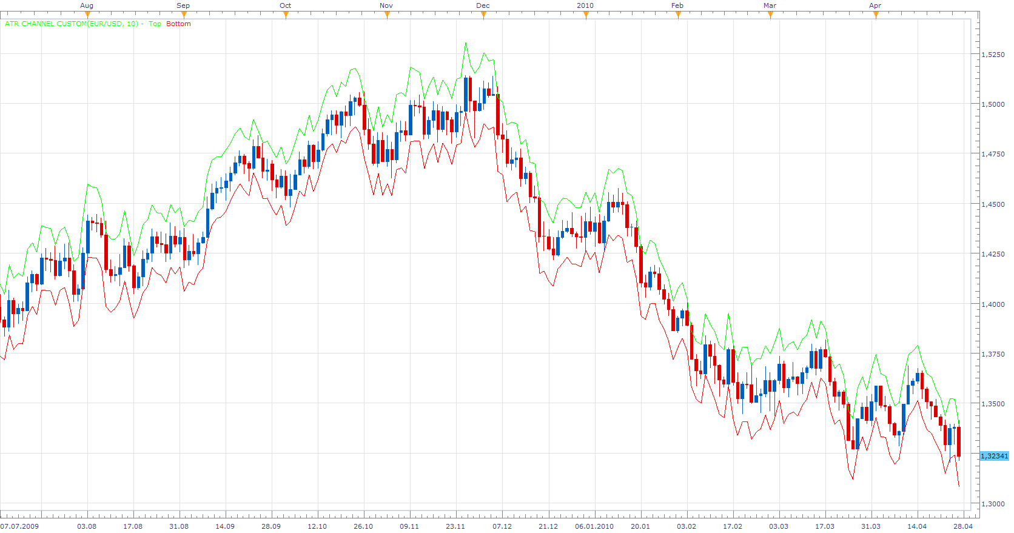The image size is (1014, 533).
Task: Click the Feb month marker triangle
Action: pos(678,15)
